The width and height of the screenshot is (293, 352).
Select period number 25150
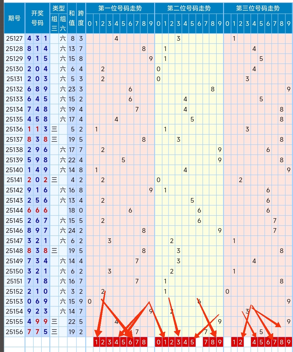tap(14, 271)
